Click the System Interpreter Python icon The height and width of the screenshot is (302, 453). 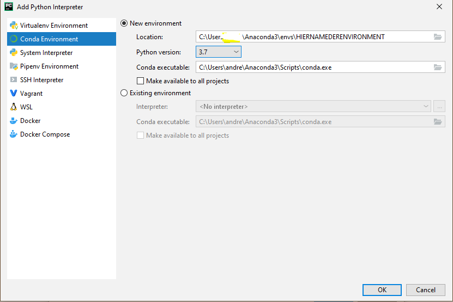(14, 52)
